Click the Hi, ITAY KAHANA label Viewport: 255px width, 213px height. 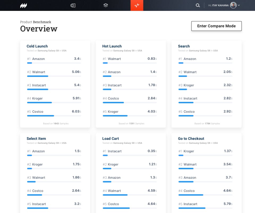point(218,5)
